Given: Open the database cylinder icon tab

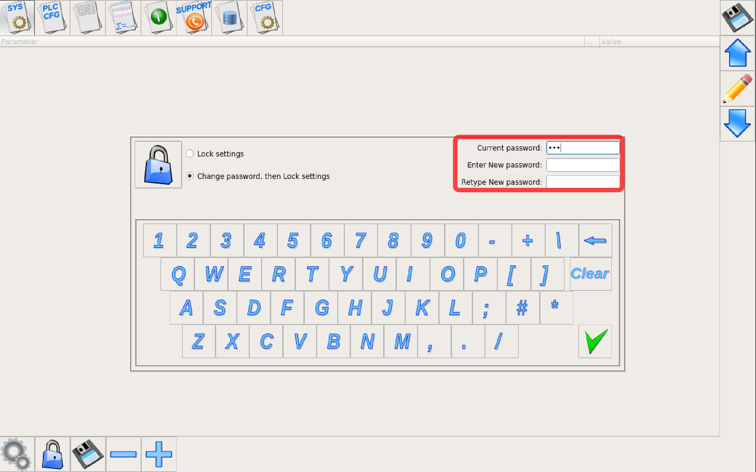Looking at the screenshot, I should [x=230, y=18].
